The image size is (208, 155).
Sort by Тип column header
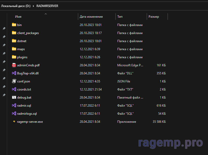pos(120,17)
